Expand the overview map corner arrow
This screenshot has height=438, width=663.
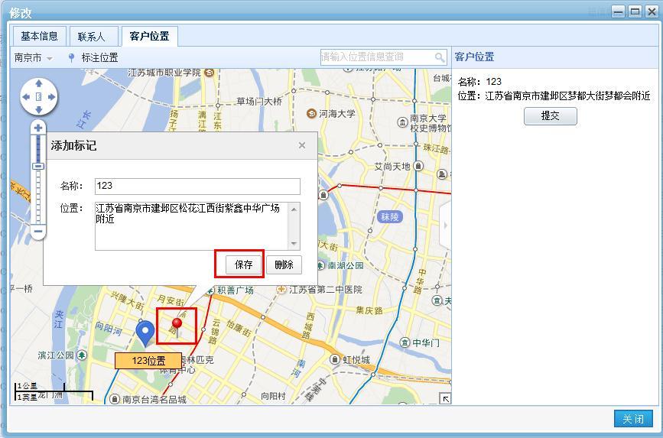(x=445, y=398)
